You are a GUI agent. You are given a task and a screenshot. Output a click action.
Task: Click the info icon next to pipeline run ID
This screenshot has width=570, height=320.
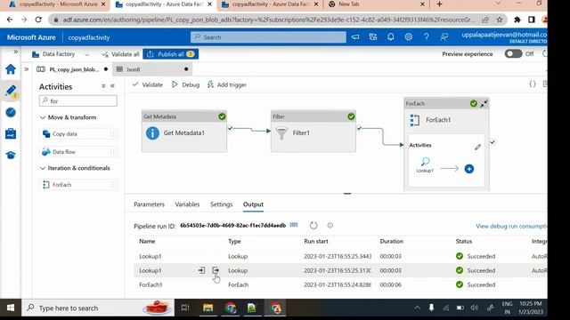(x=330, y=225)
